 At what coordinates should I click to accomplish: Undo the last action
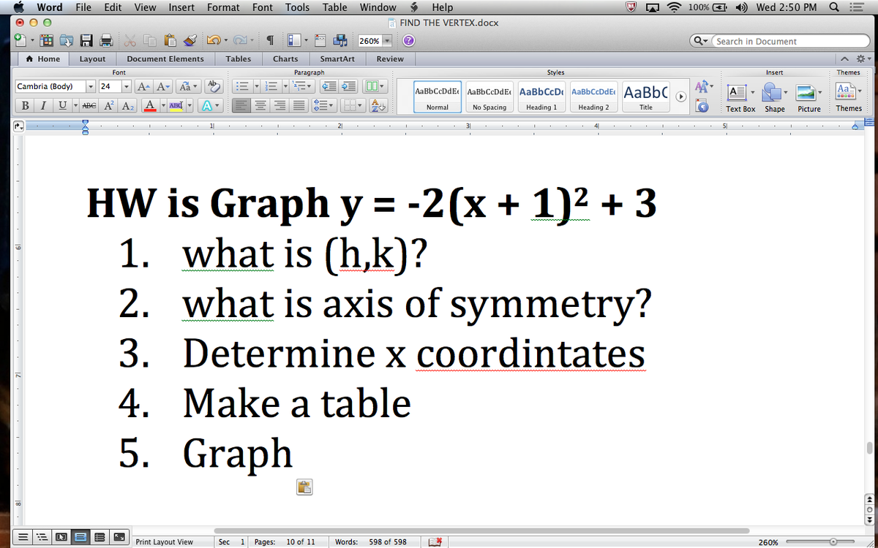pos(213,41)
